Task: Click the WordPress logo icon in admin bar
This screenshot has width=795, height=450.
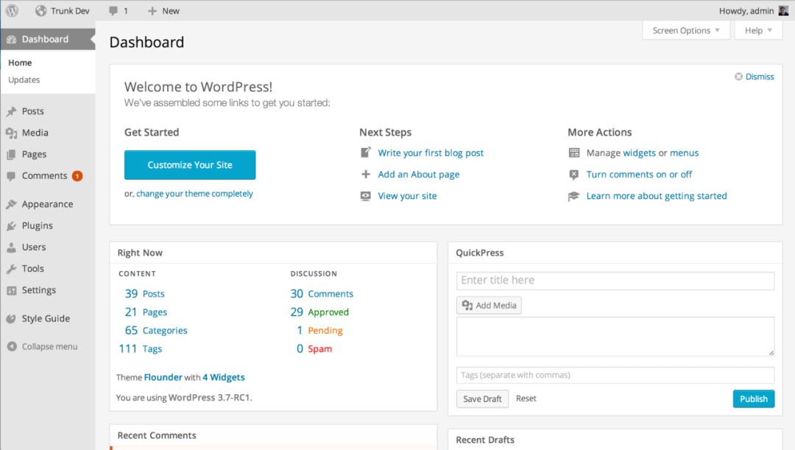Action: (12, 10)
